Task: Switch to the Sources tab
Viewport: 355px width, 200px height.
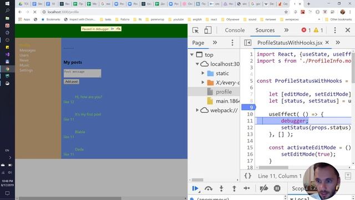Action: (x=265, y=30)
